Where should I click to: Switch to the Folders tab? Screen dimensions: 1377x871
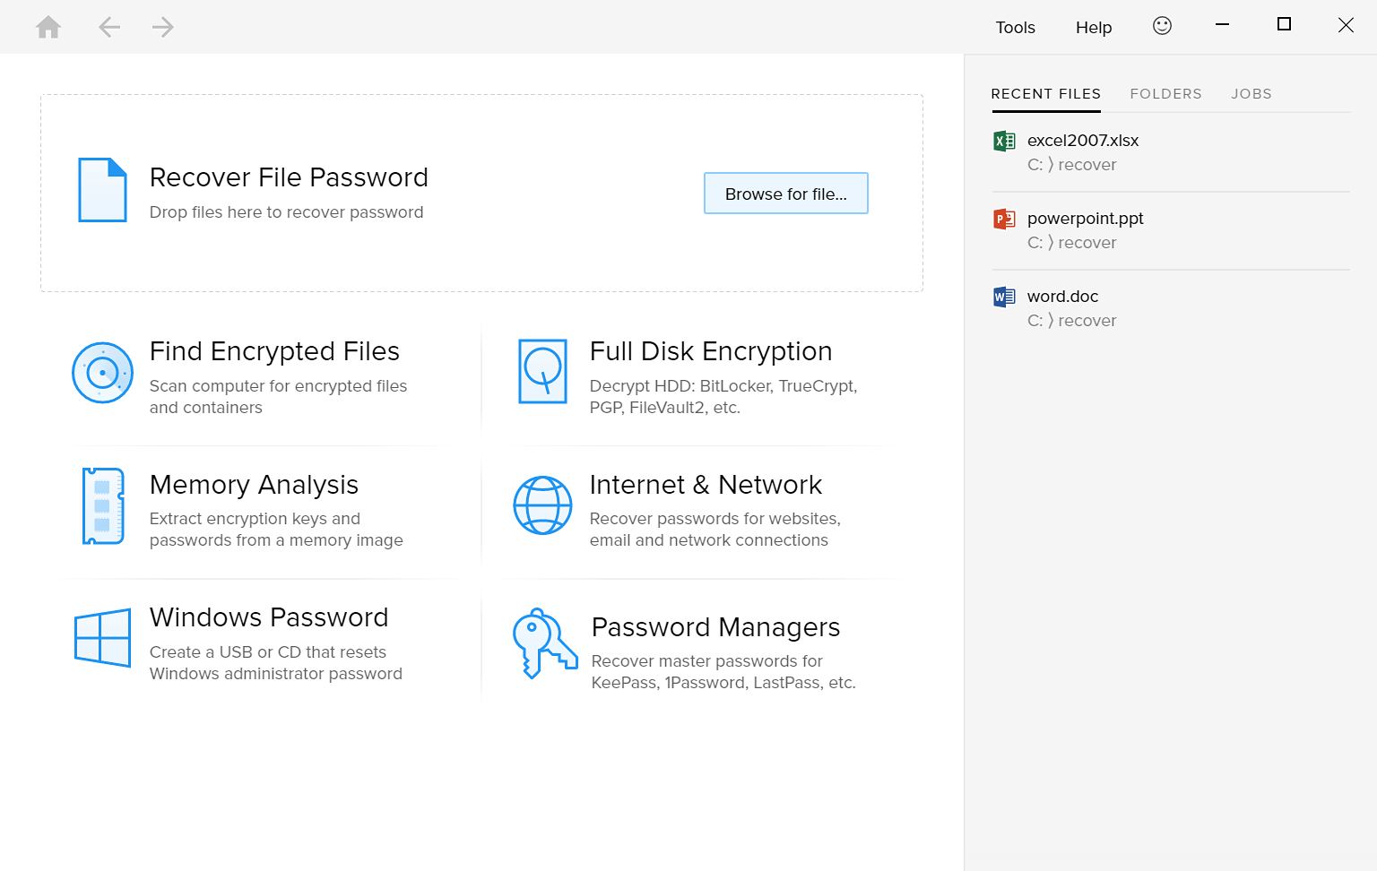pos(1165,94)
